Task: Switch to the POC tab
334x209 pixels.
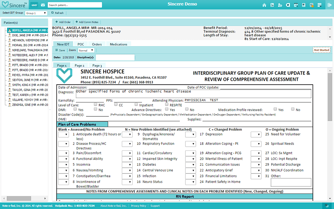Action: point(80,44)
